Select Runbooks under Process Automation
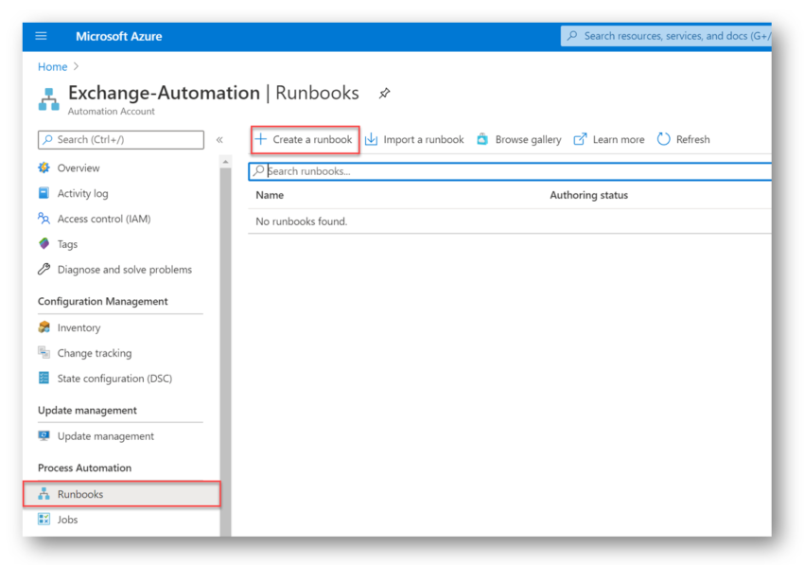This screenshot has height=565, width=804. [x=122, y=494]
